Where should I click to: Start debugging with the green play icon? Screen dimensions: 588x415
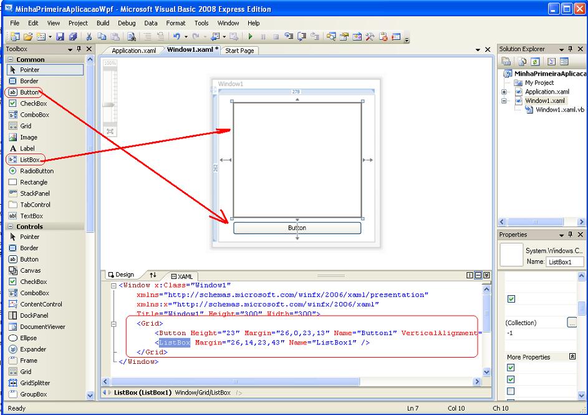coord(251,36)
